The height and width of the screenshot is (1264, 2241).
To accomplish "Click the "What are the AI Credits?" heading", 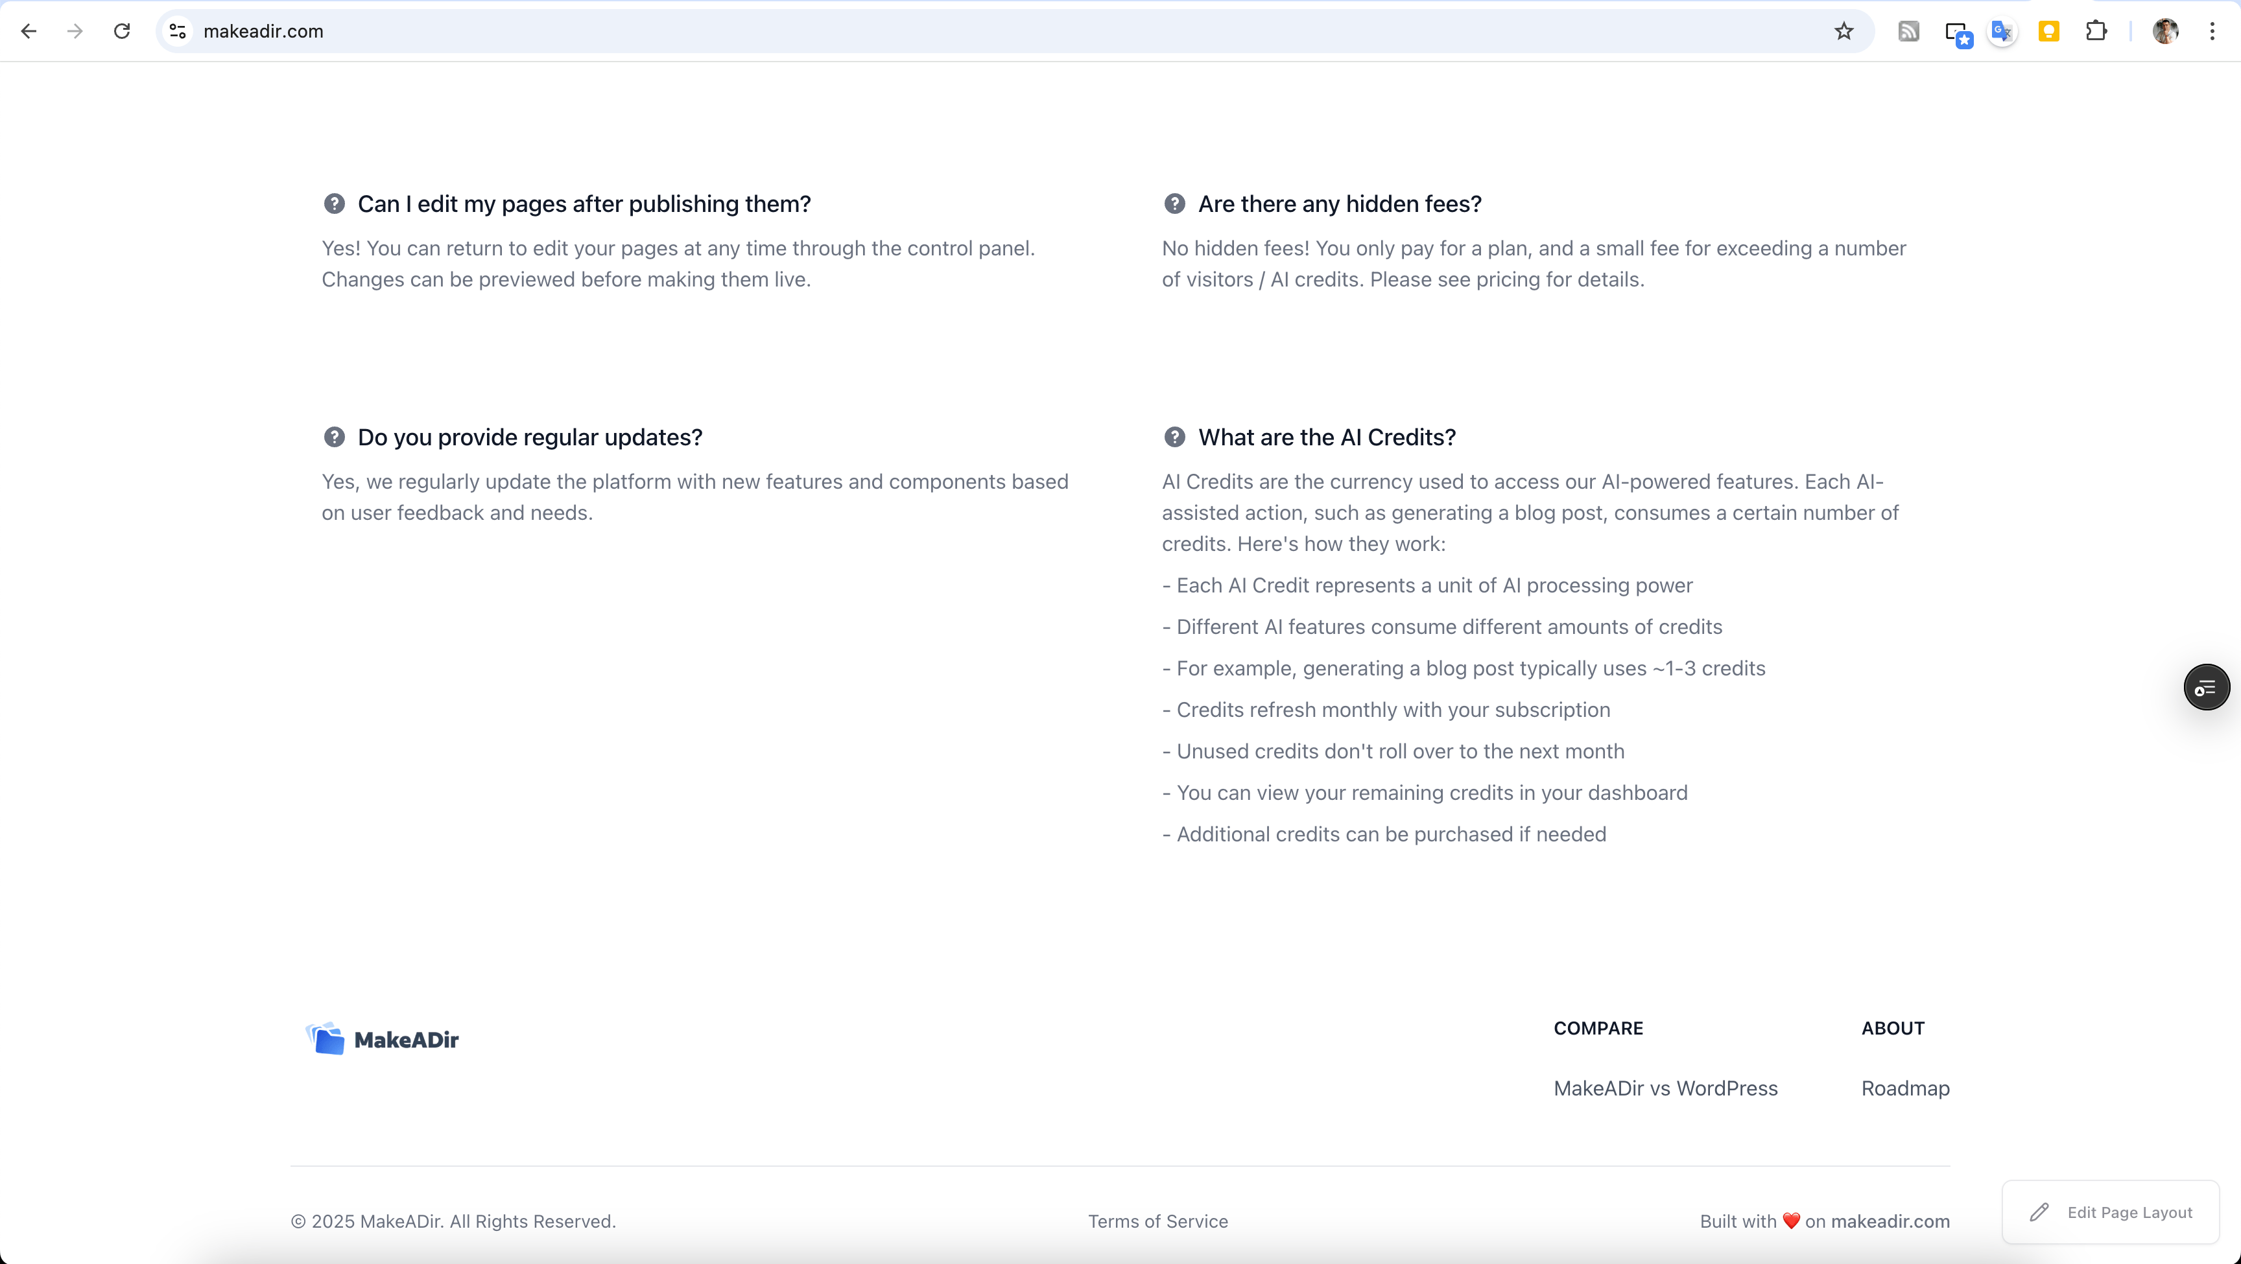I will tap(1327, 438).
